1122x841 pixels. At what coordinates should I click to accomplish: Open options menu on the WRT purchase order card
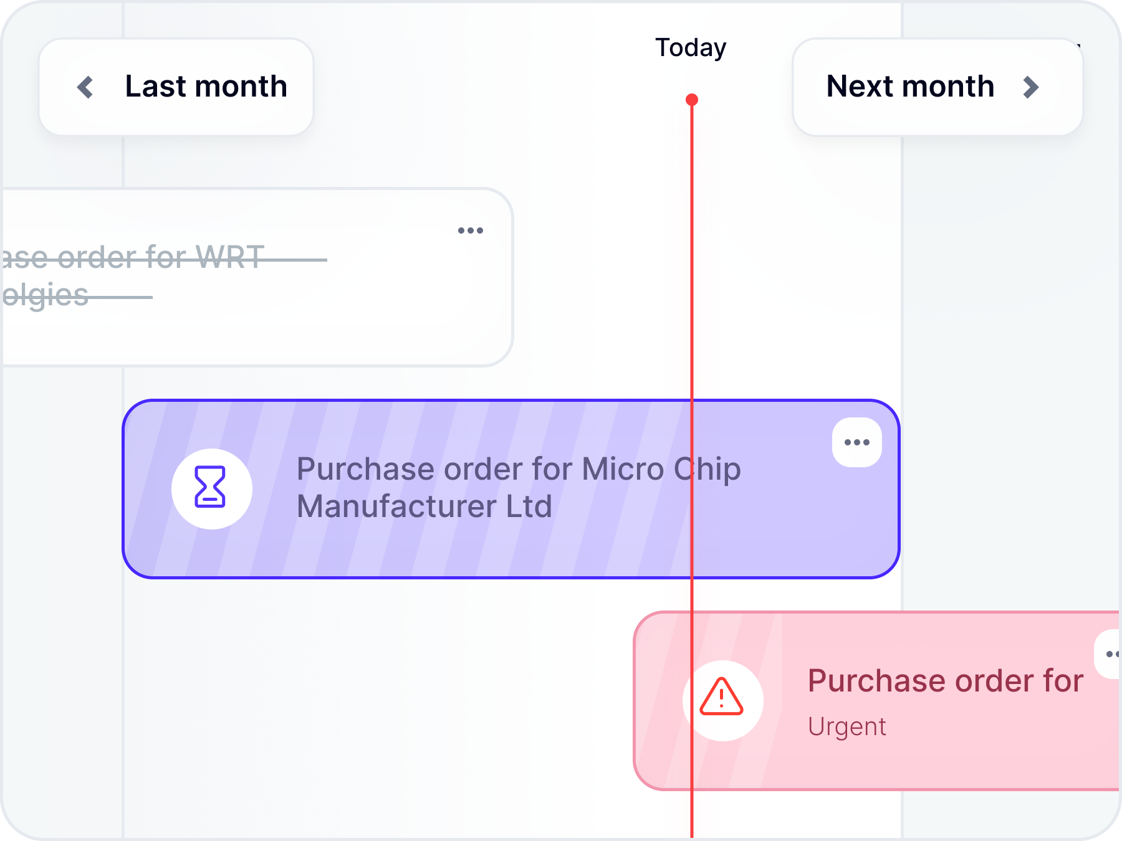coord(471,230)
